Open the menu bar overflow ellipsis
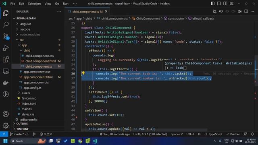258x145 pixels. (75, 4)
